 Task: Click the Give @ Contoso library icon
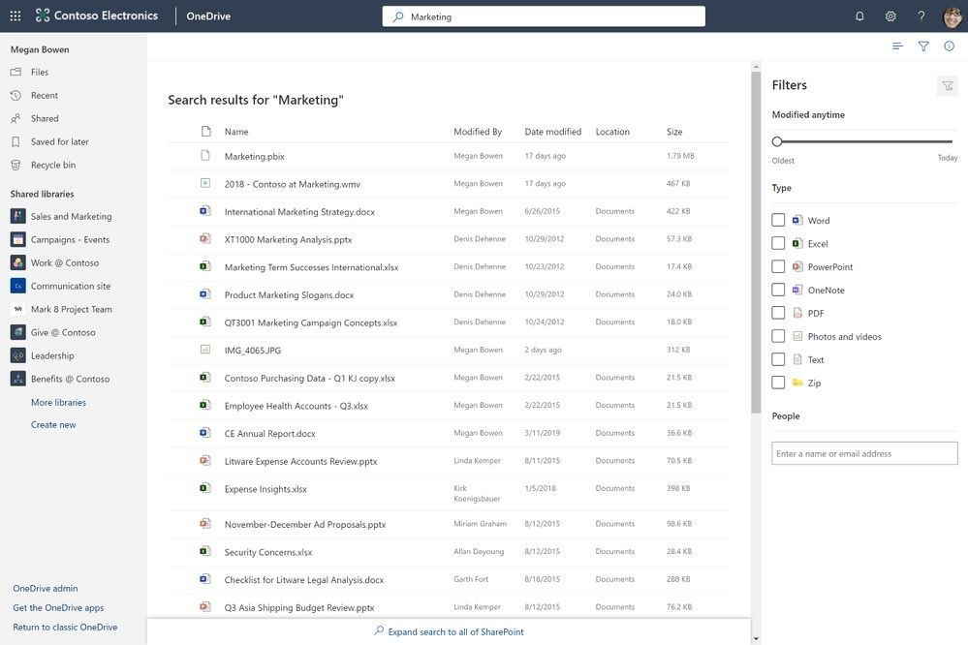(x=17, y=332)
